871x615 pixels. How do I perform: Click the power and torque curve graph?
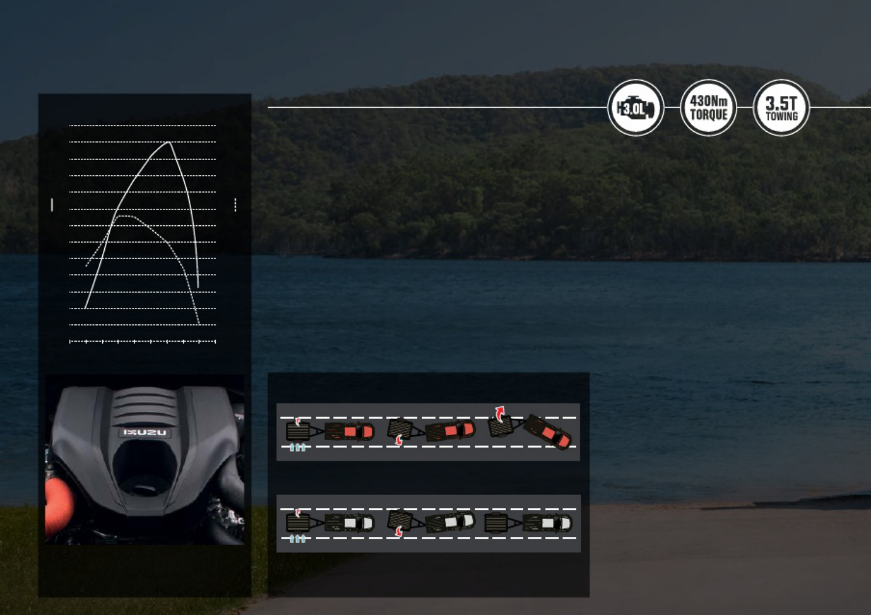pyautogui.click(x=143, y=234)
